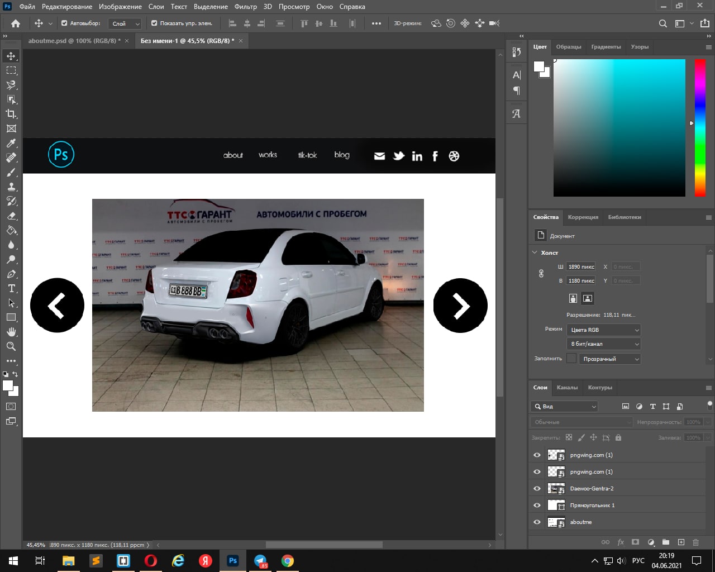Switch to the Коррекция tab

[x=583, y=217]
